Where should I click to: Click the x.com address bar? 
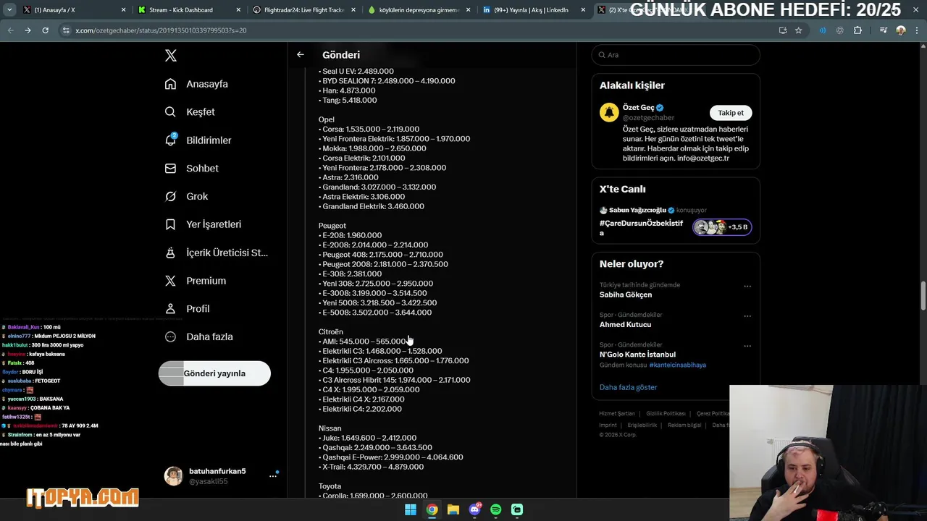[x=420, y=30]
